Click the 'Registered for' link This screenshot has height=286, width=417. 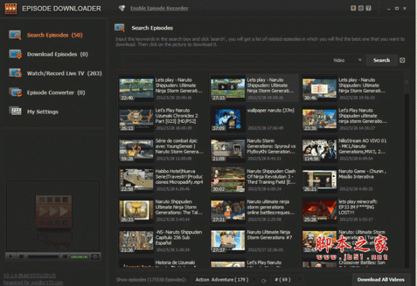click(x=33, y=283)
